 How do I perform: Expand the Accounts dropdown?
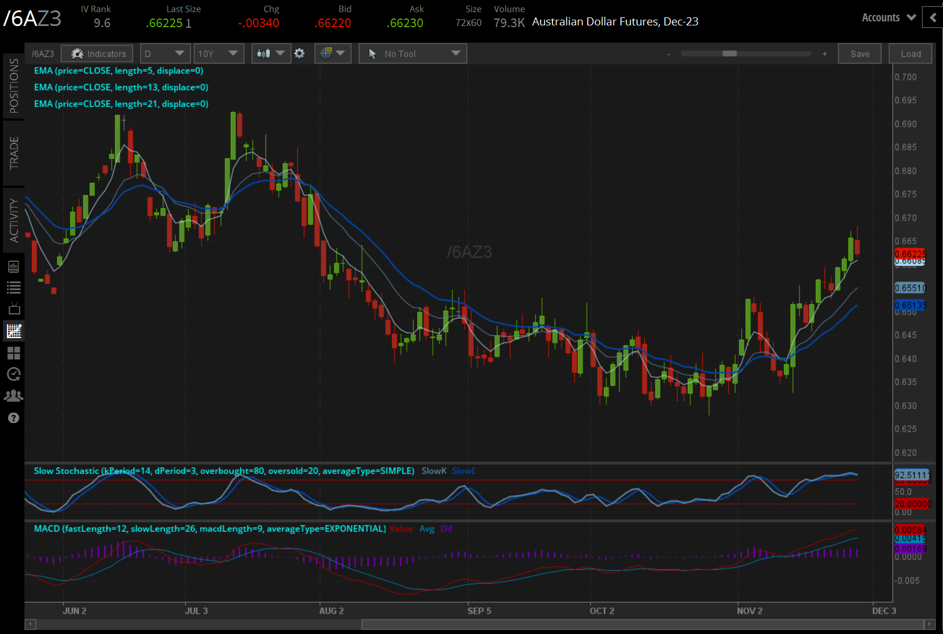coord(889,17)
